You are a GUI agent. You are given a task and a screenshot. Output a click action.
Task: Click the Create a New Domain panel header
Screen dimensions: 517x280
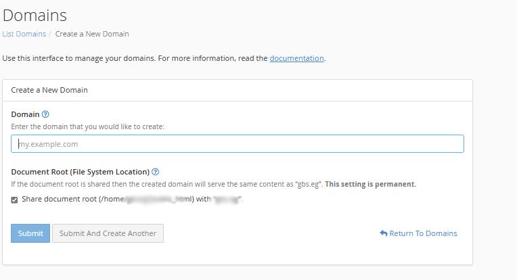(x=49, y=90)
